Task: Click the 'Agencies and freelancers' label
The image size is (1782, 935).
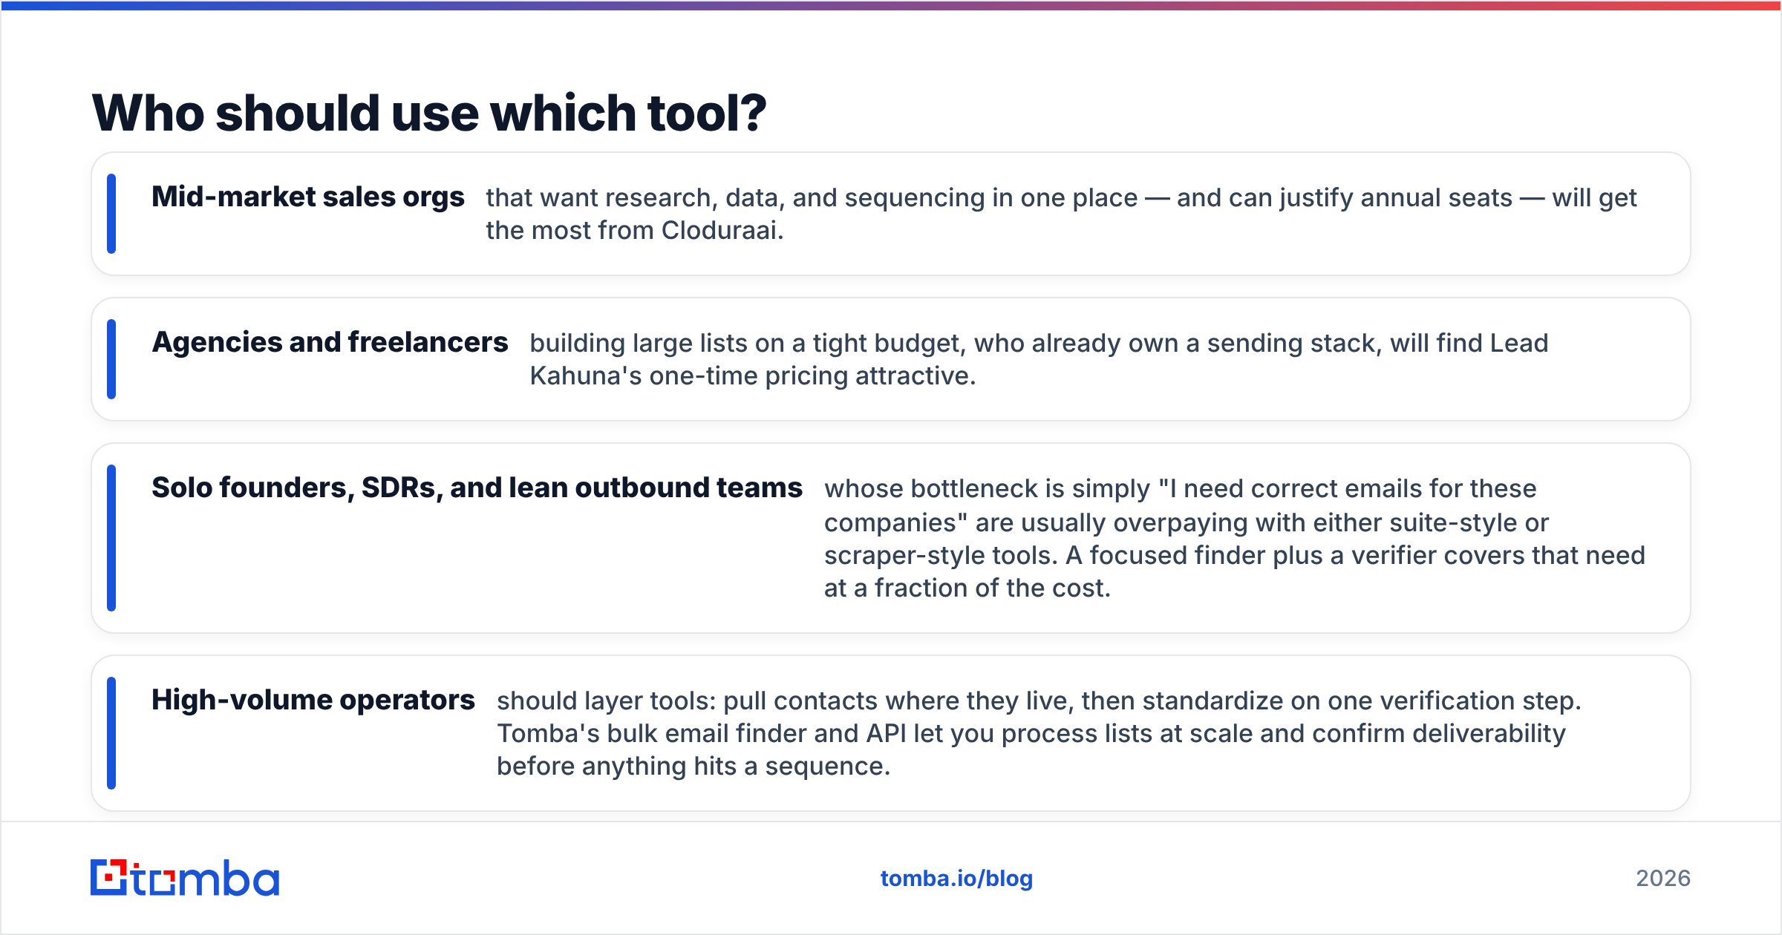Action: [x=330, y=342]
